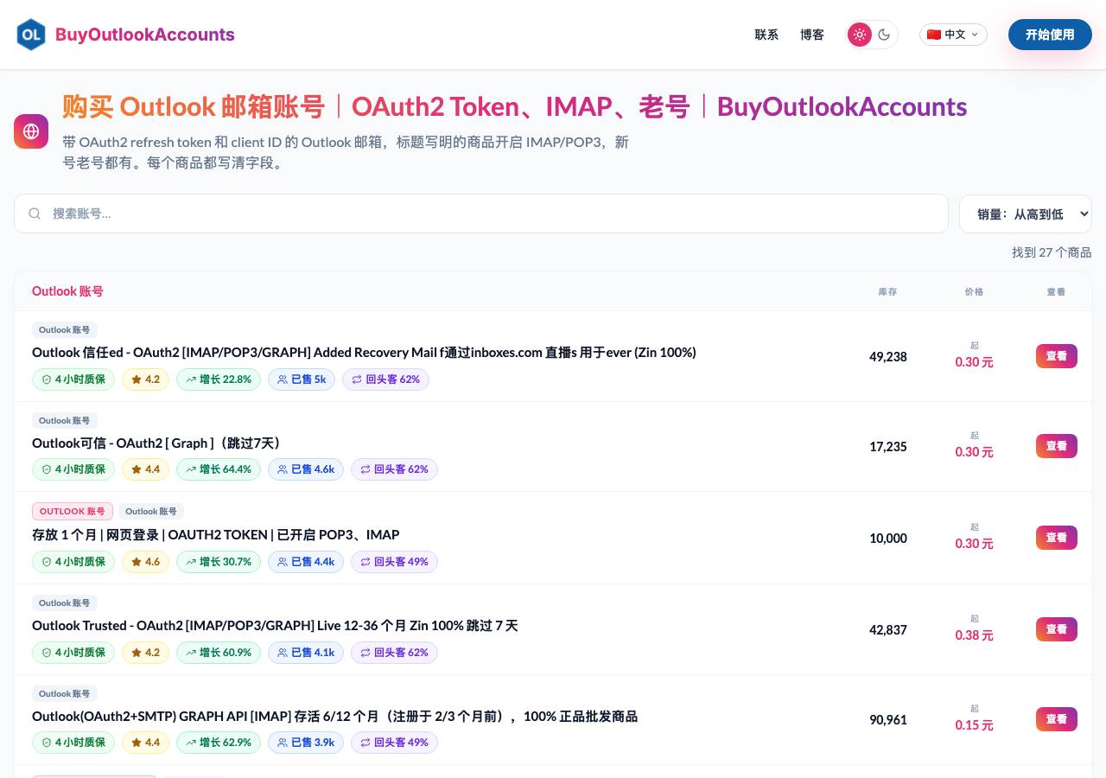Click the 已售 4.6k badge
1106x778 pixels.
pos(306,469)
